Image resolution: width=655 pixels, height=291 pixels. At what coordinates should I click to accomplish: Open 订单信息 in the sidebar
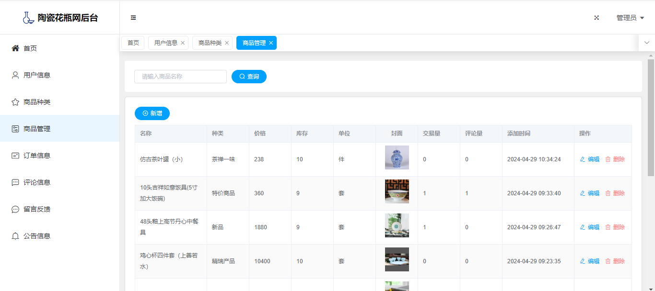tap(37, 156)
